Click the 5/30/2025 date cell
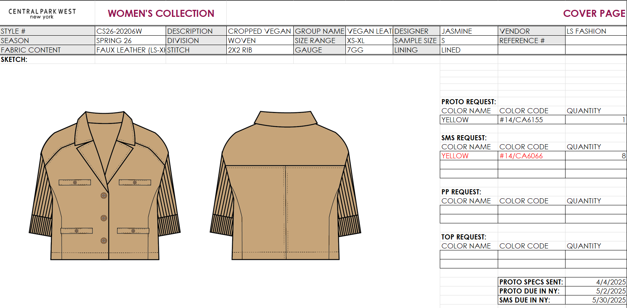 596,300
